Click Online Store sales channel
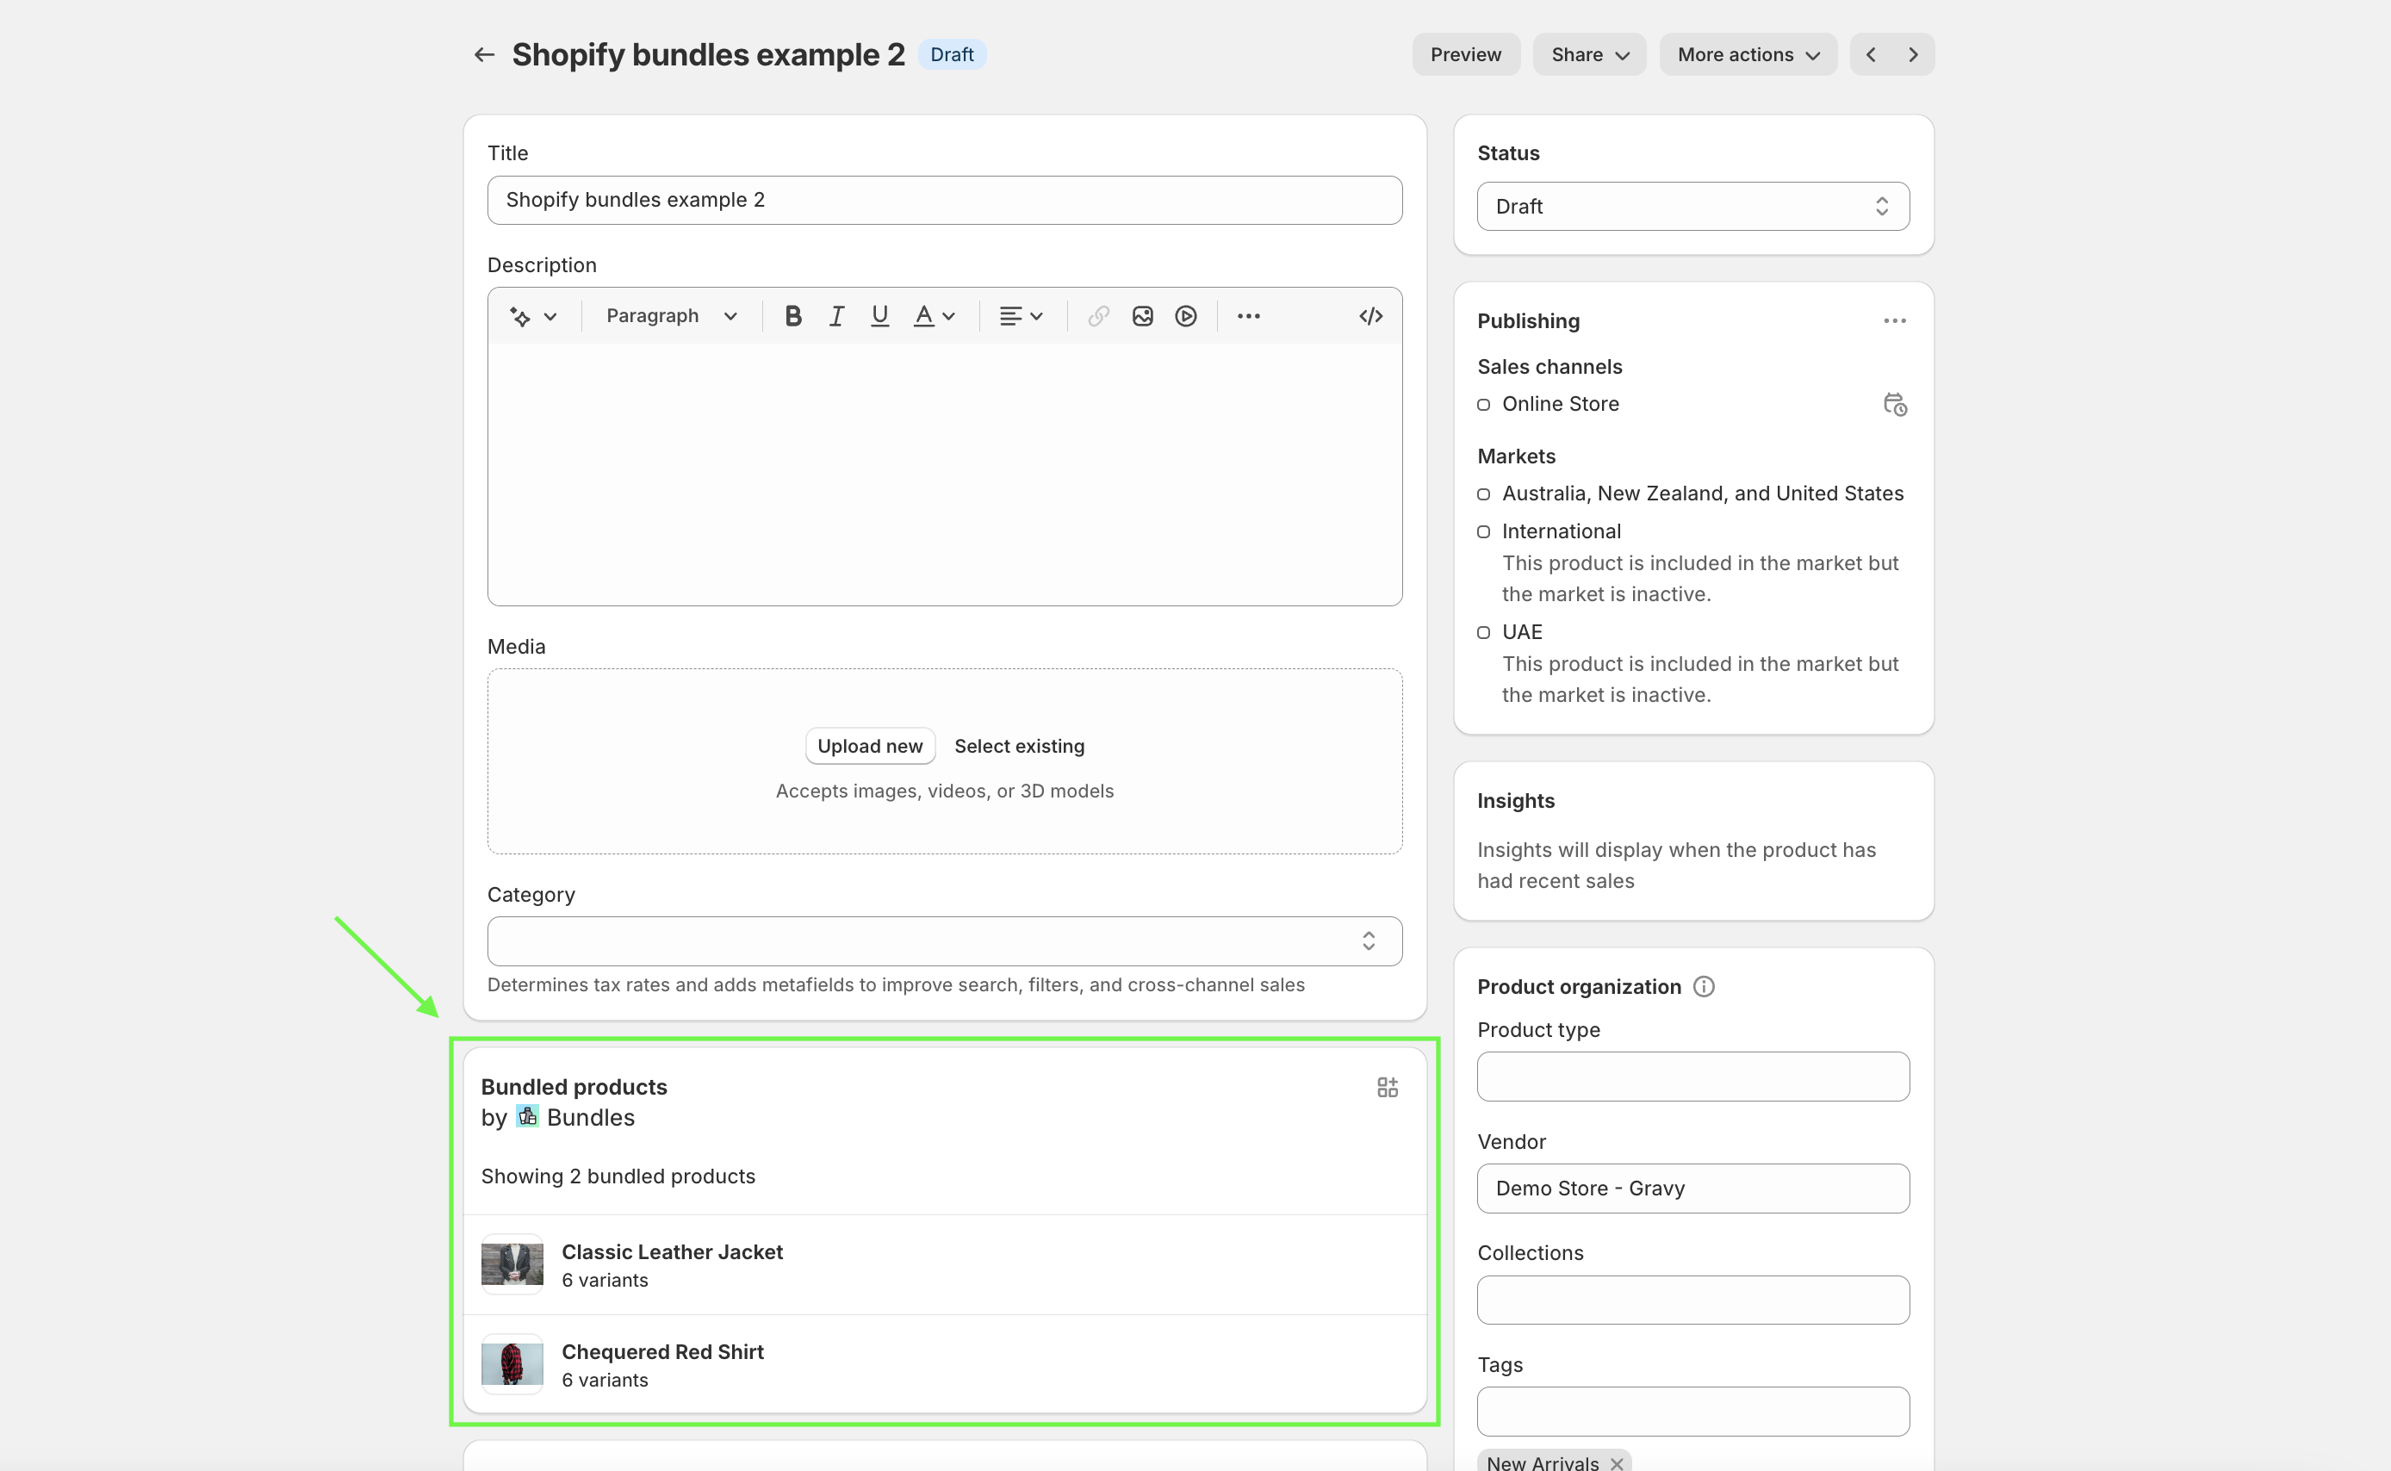 click(x=1561, y=404)
